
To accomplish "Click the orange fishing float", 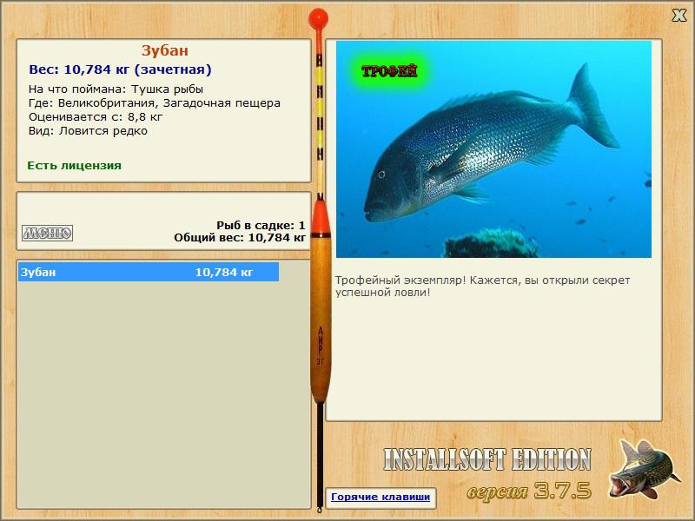I will (x=320, y=260).
